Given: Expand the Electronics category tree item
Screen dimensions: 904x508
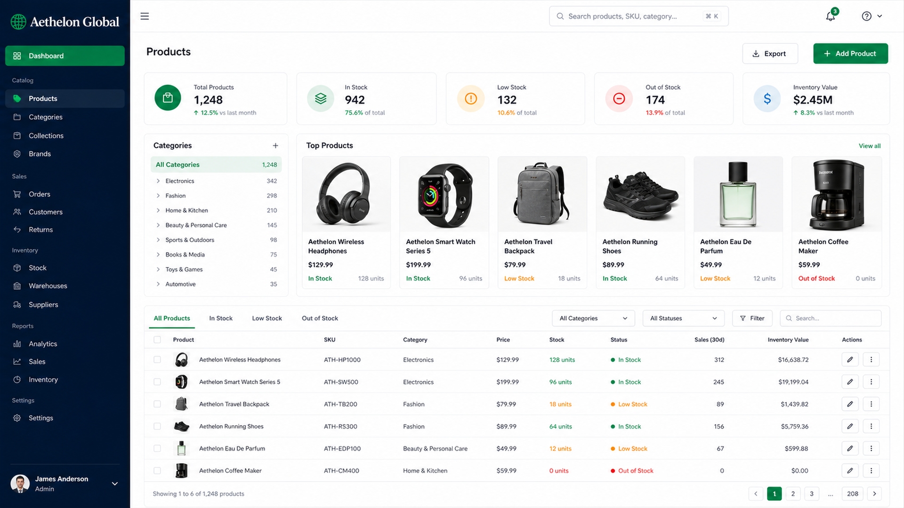Looking at the screenshot, I should coord(158,181).
